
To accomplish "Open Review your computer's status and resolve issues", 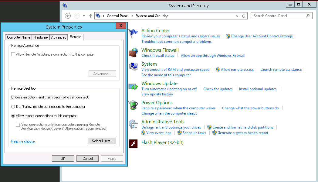I will tap(181, 36).
